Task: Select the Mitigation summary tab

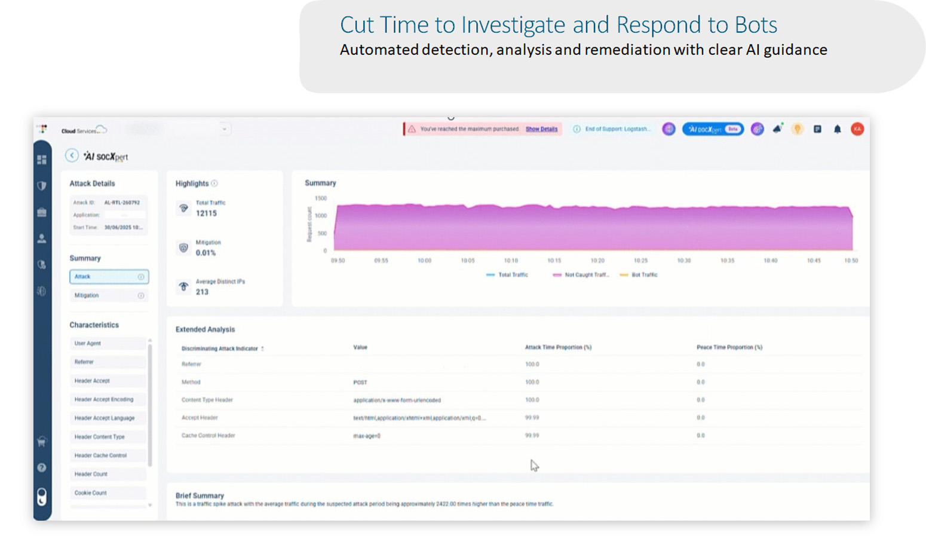Action: 109,295
